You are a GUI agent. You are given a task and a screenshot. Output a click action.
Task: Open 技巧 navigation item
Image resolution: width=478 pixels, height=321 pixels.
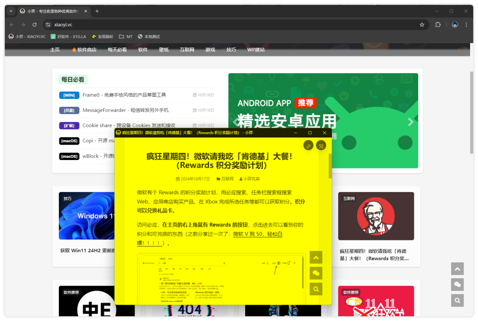(x=231, y=50)
